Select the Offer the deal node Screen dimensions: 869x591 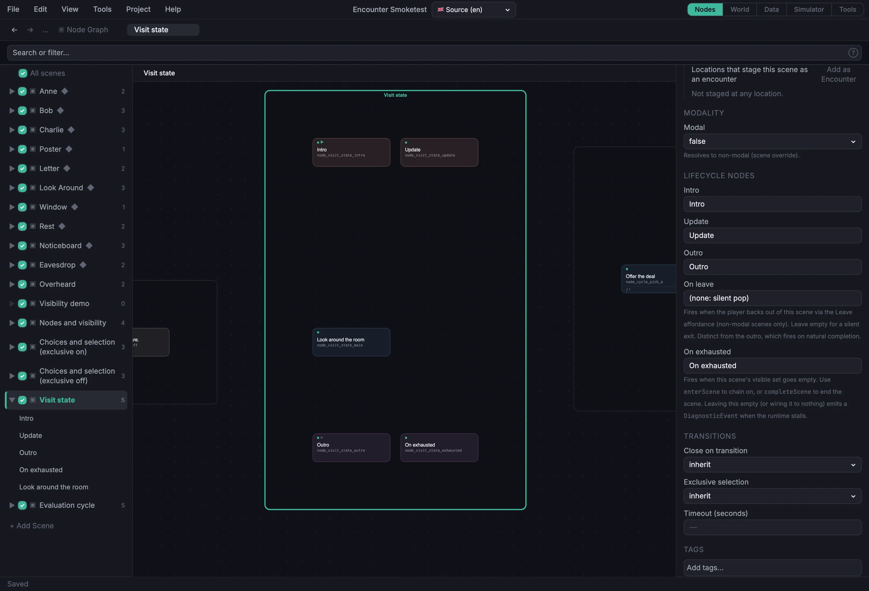(x=648, y=279)
